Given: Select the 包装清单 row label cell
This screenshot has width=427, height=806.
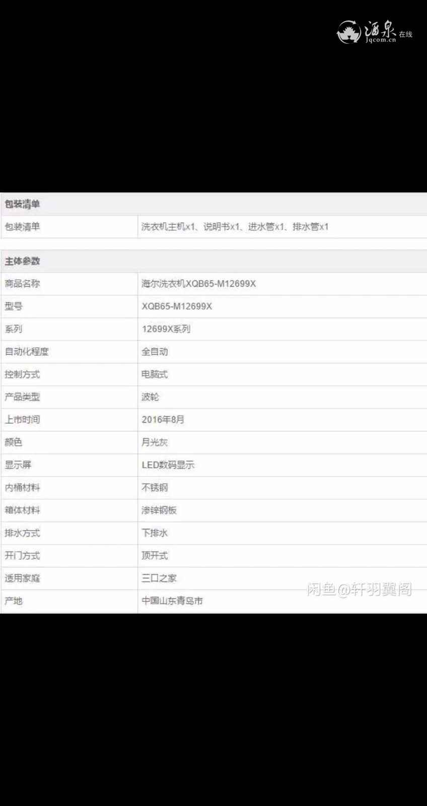Looking at the screenshot, I should click(x=69, y=227).
